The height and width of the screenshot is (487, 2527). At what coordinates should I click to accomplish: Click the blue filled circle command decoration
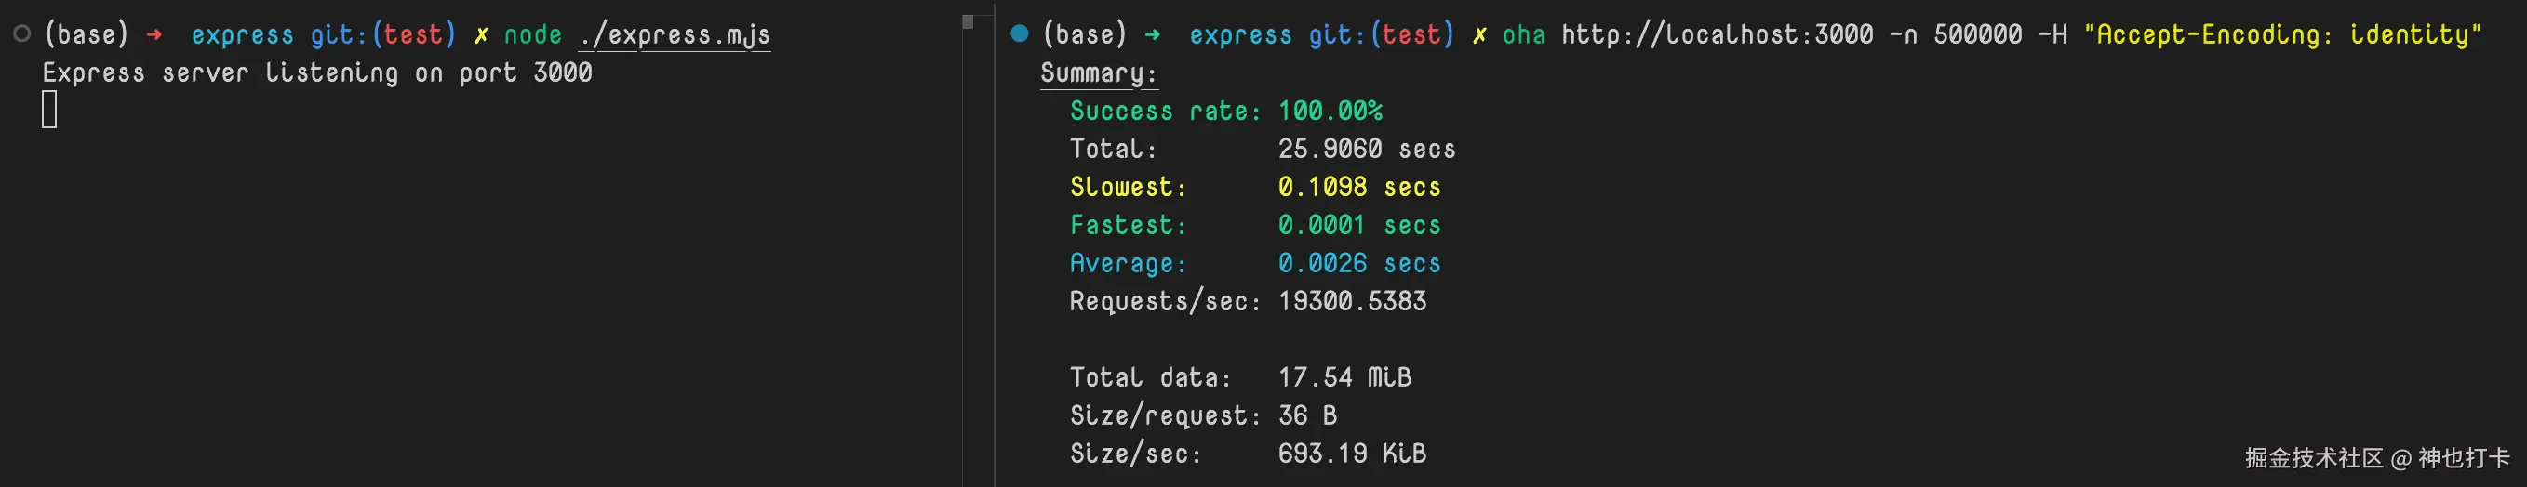point(1019,34)
